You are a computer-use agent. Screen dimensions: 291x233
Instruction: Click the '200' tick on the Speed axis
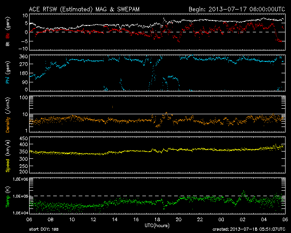pos(24,172)
